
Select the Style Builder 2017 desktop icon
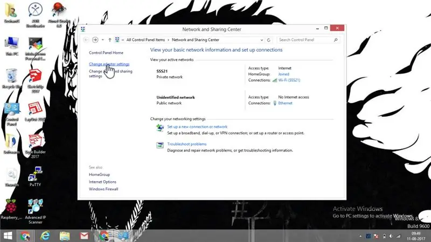pos(35,146)
